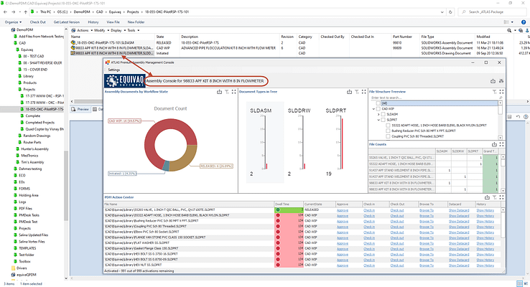Open the Modify dropdown menu
530x287 pixels.
point(101,30)
